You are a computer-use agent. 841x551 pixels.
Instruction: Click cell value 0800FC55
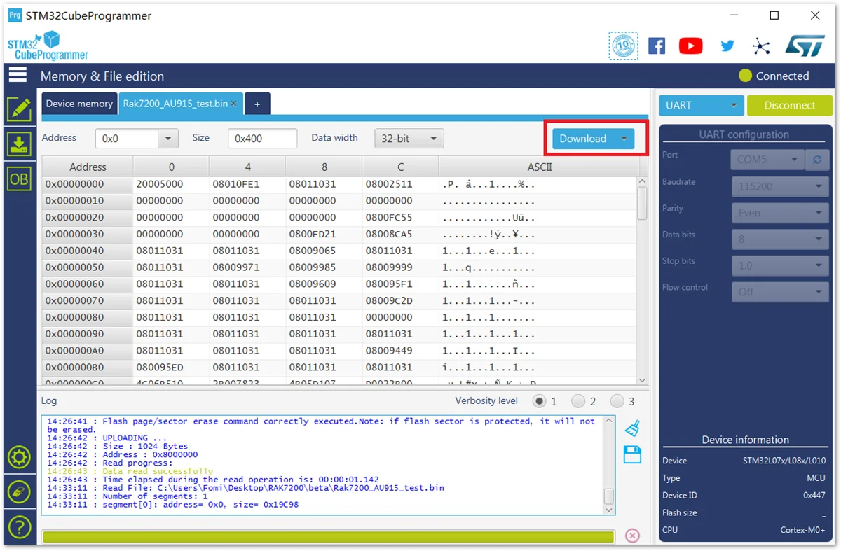[x=389, y=218]
